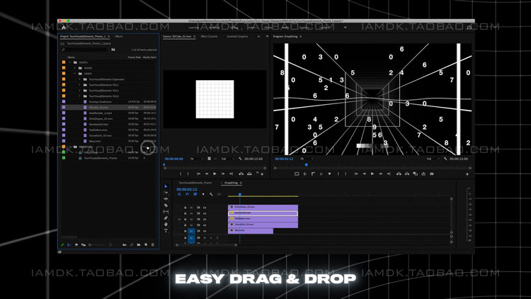Open Program monitor button editor plus icon
The height and width of the screenshot is (299, 531).
(x=467, y=174)
